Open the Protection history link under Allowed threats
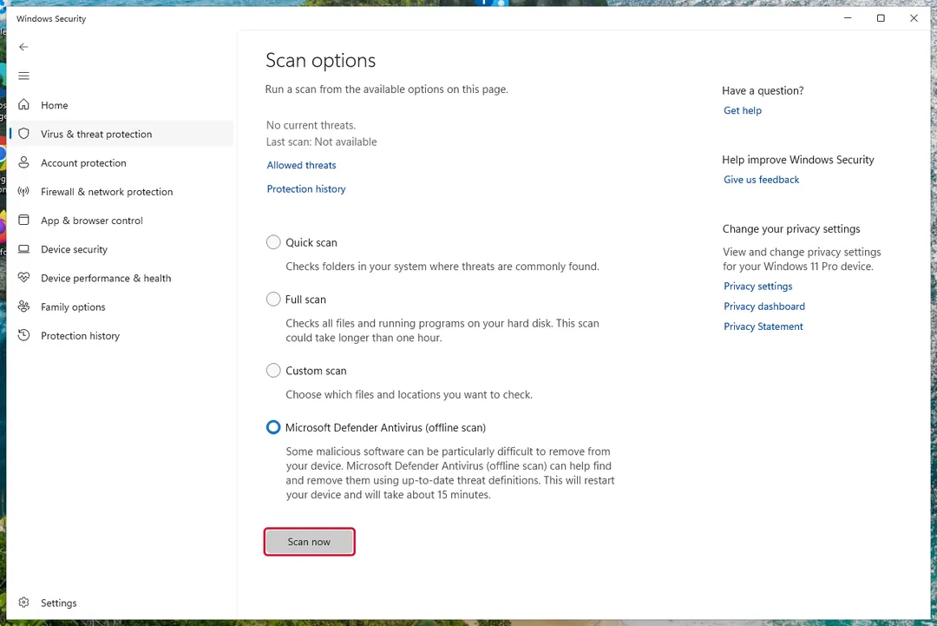Viewport: 937px width, 626px height. pyautogui.click(x=306, y=189)
